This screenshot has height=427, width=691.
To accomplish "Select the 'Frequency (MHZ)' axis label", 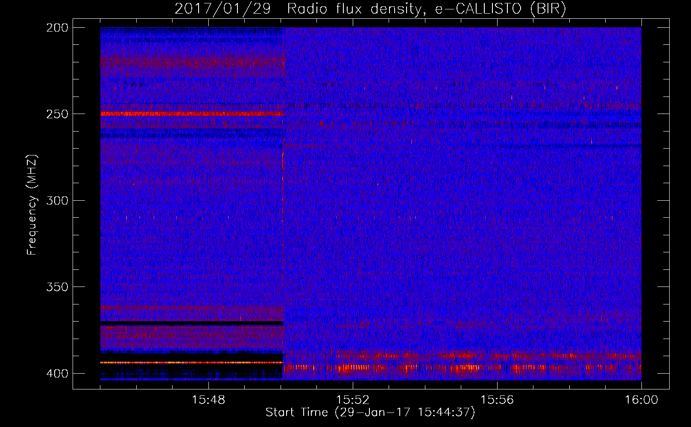I will pos(32,205).
